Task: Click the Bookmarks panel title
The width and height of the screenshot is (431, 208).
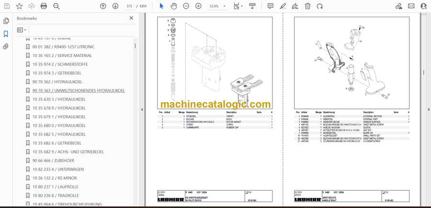Action: (27, 18)
